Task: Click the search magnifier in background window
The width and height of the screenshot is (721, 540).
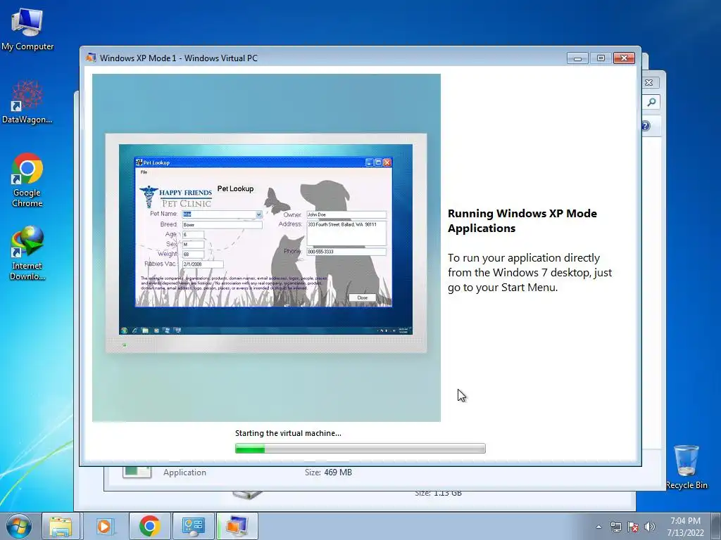Action: 651,103
